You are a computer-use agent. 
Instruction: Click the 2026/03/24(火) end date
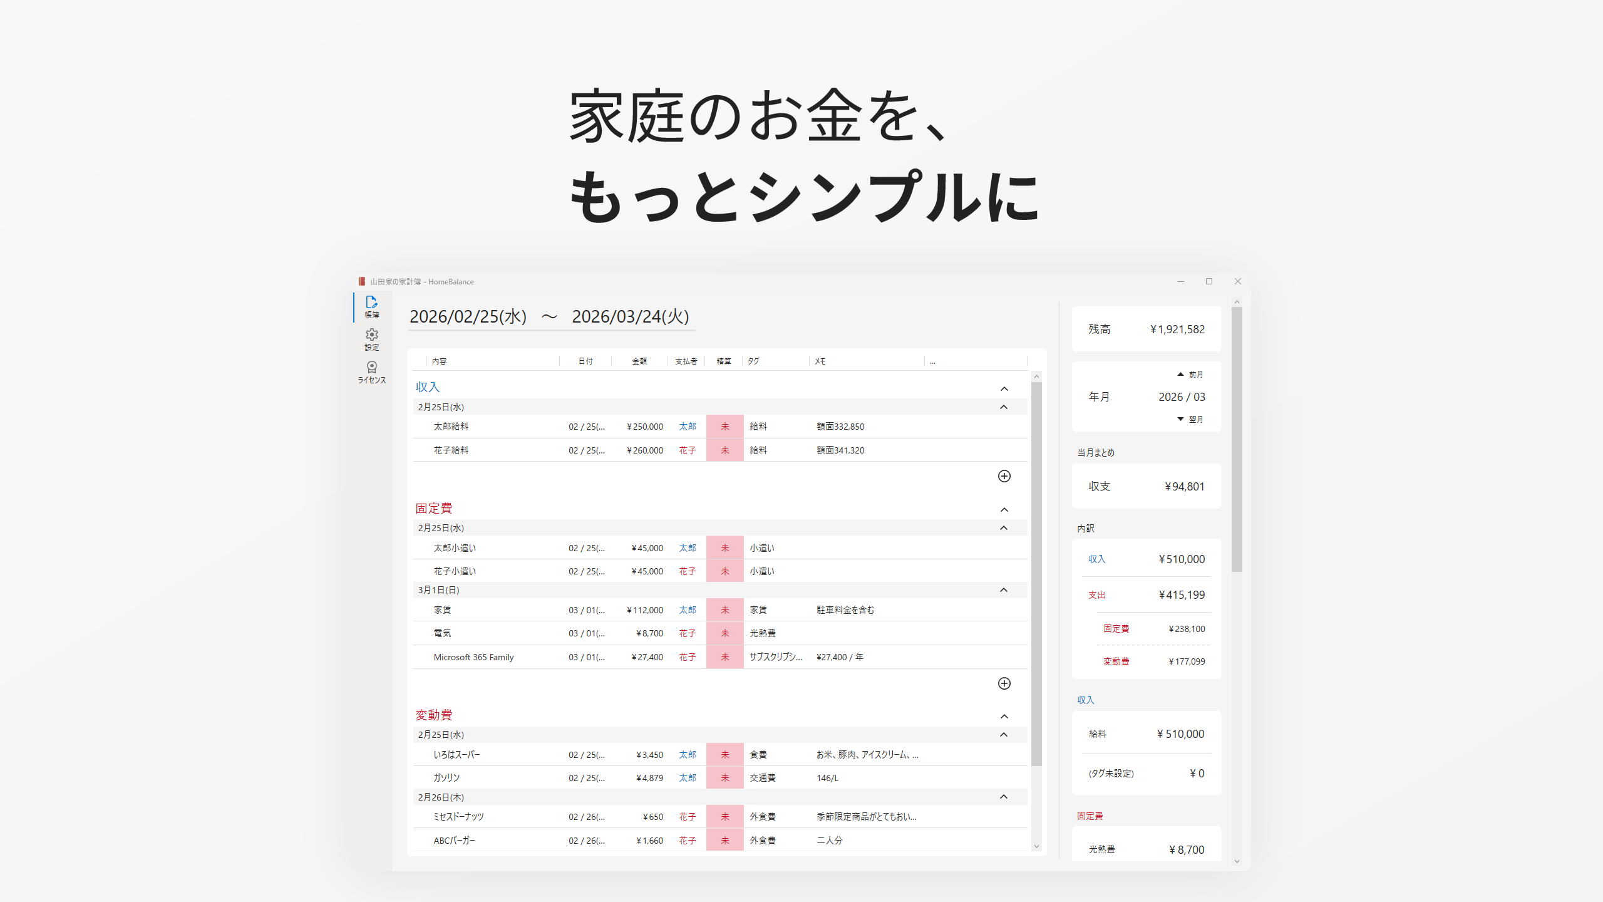point(630,316)
